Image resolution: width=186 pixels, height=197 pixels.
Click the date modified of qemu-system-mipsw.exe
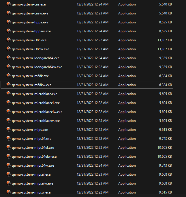point(93,192)
